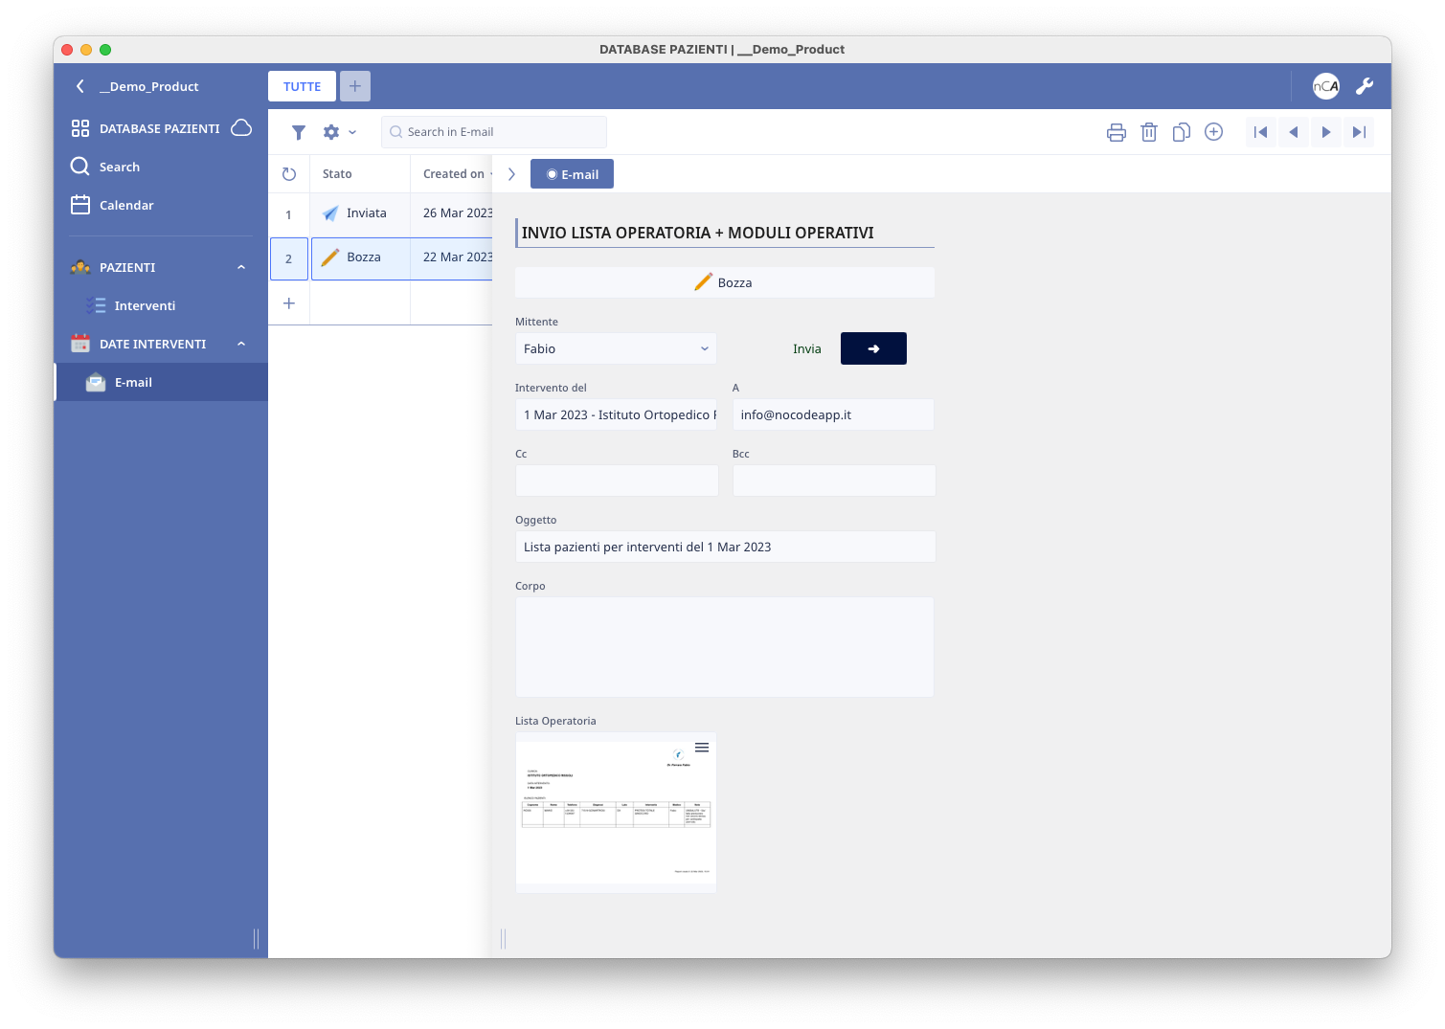Click the 22 Mar 2023 date cell
This screenshot has height=1029, width=1445.
[452, 258]
